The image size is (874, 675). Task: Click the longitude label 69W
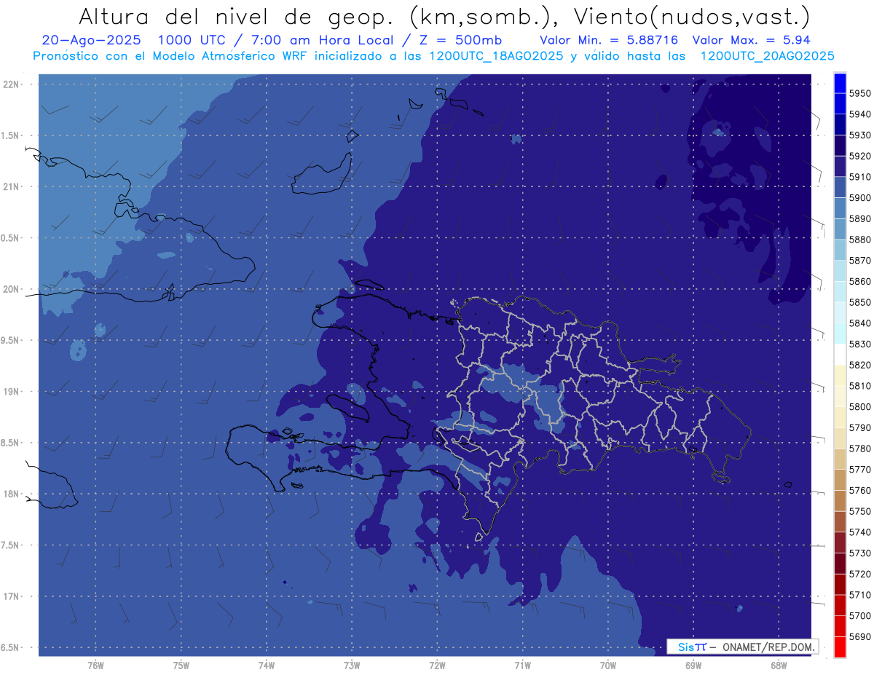693,665
